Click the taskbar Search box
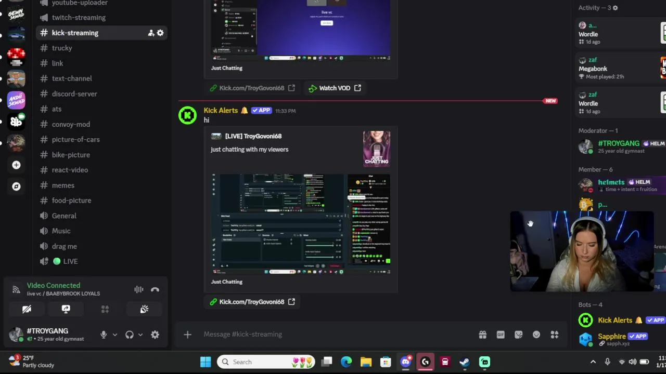666x374 pixels. tap(266, 362)
